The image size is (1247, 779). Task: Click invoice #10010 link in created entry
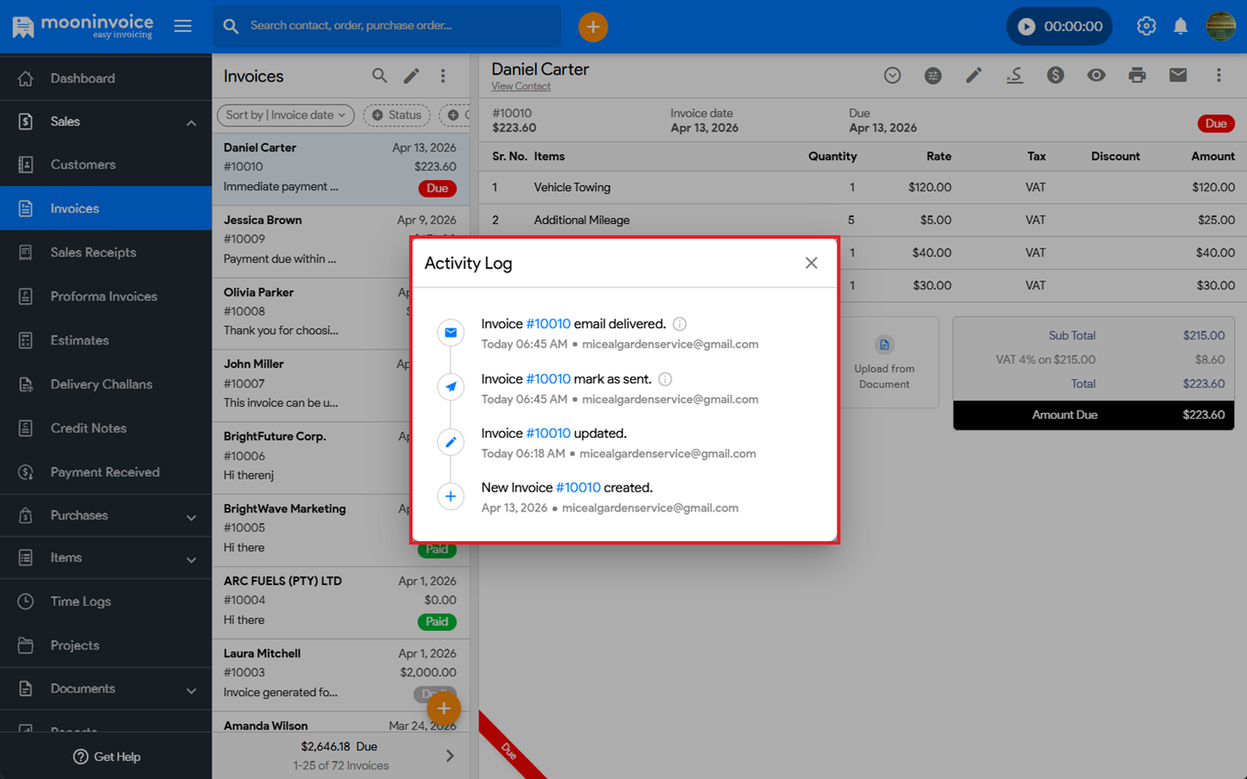coord(578,487)
